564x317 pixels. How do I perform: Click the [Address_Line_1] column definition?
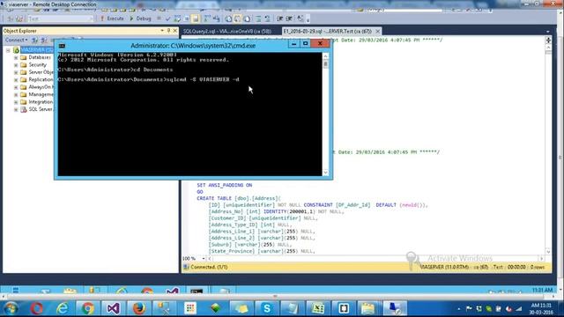(x=262, y=232)
